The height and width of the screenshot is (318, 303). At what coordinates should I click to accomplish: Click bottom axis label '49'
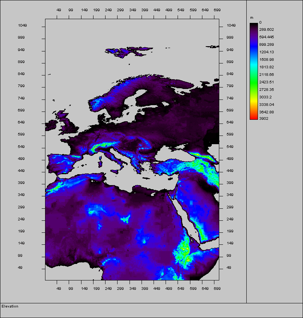(59, 289)
